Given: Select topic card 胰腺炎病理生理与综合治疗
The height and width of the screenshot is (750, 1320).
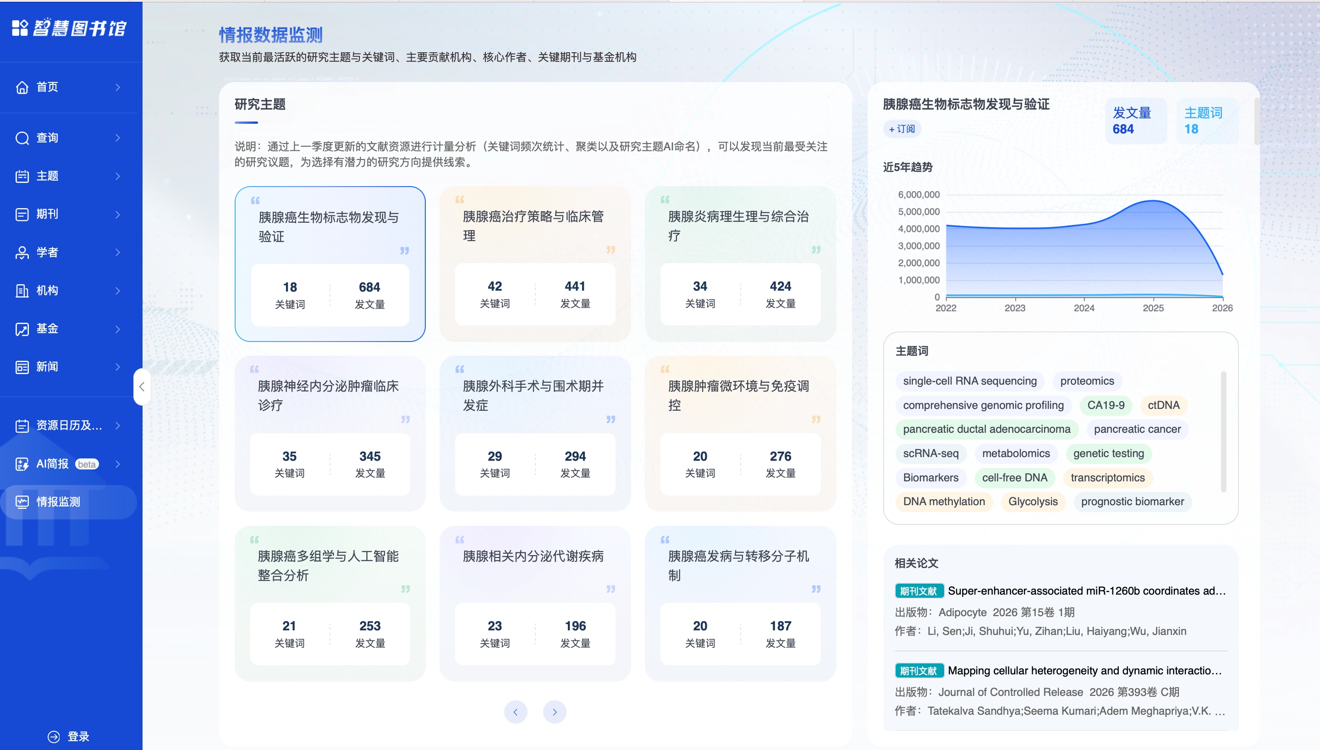Looking at the screenshot, I should [740, 264].
